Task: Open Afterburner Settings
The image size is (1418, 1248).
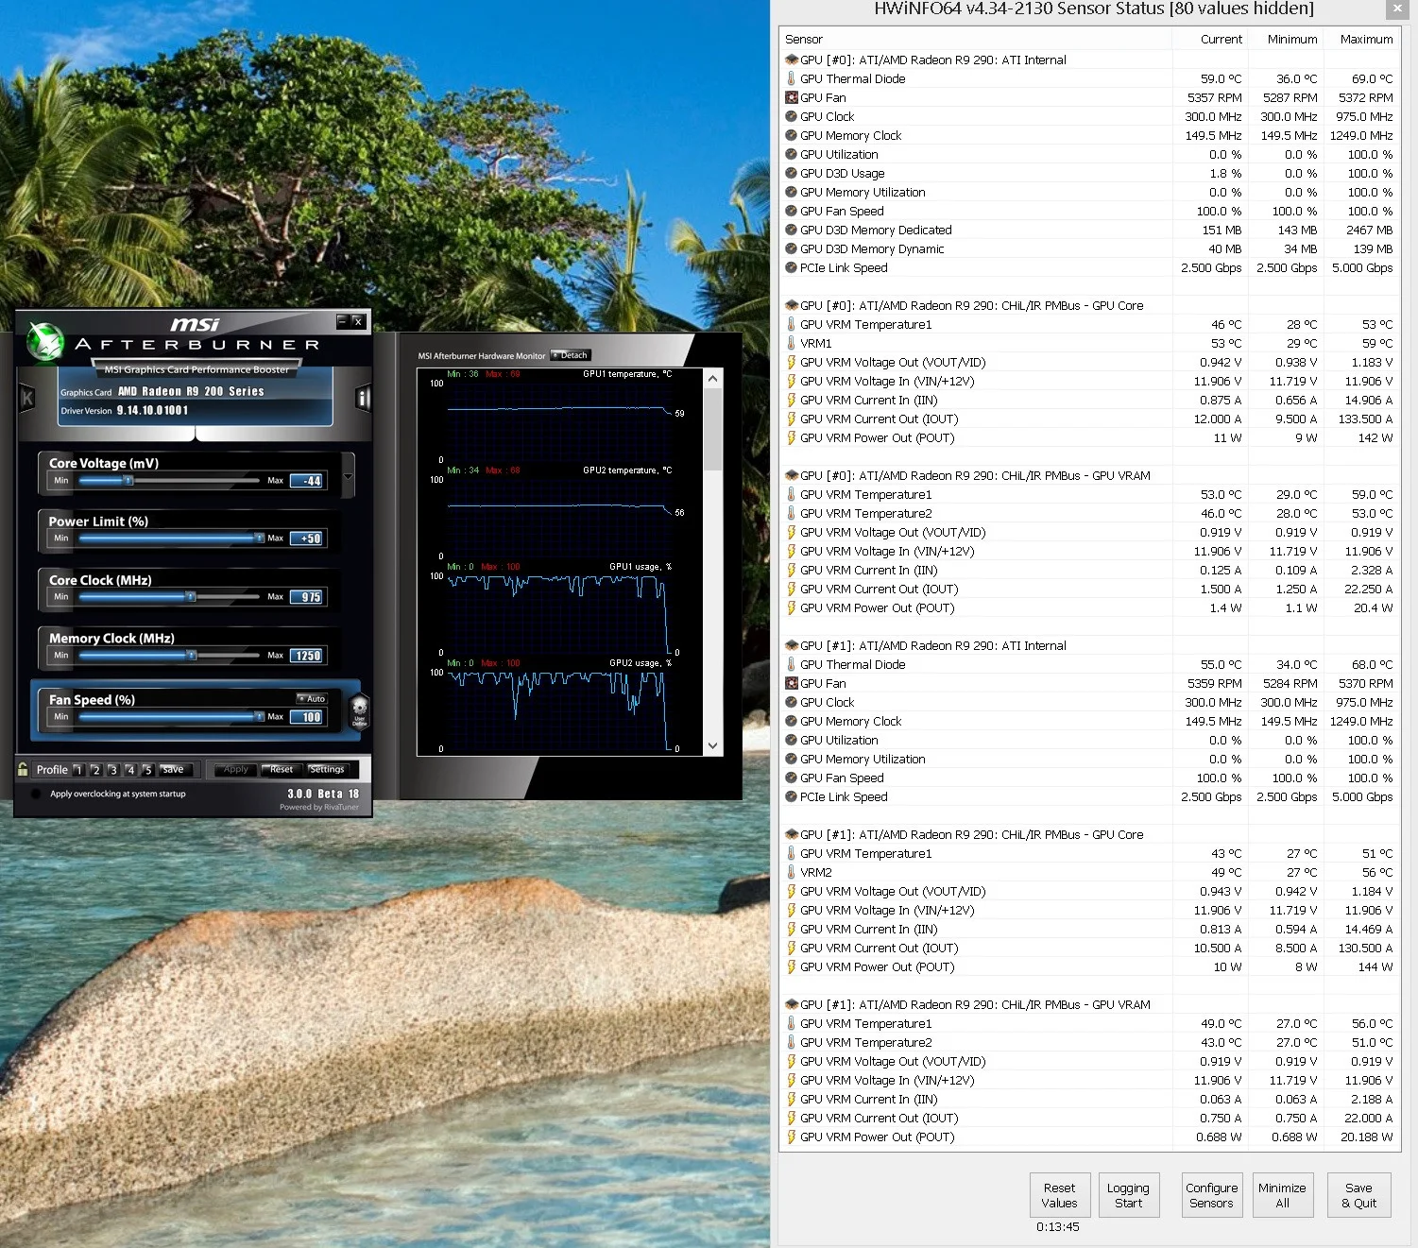Action: pos(328,769)
